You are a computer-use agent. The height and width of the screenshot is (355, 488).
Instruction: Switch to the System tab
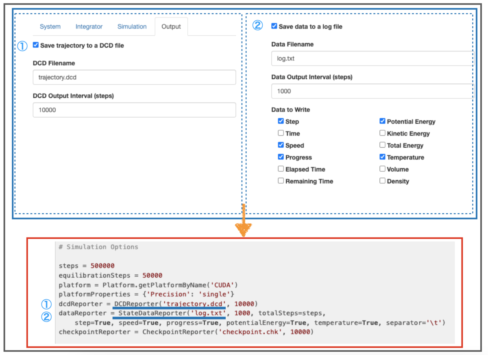point(50,27)
